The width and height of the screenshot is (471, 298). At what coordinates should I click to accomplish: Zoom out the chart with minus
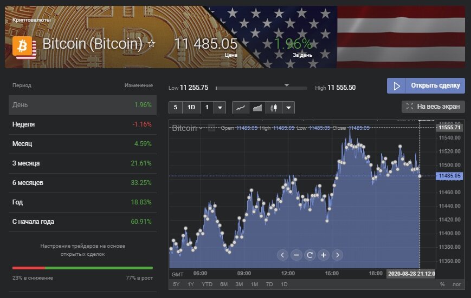tap(296, 255)
